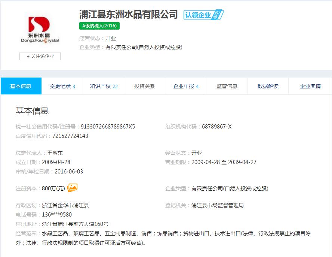
Task: Open the 变更记录 tab
Action: tap(62, 86)
